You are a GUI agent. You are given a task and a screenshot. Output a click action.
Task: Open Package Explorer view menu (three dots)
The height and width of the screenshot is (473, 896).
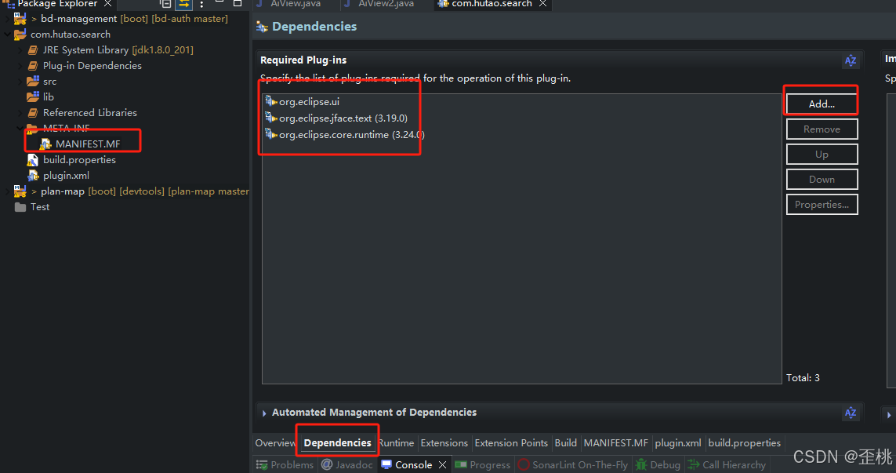(201, 4)
